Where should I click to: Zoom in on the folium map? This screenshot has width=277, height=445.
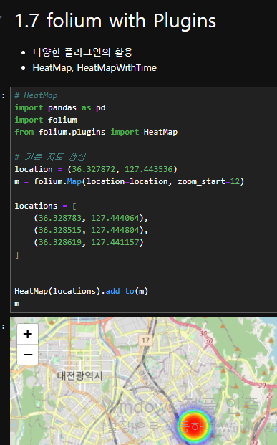point(27,334)
